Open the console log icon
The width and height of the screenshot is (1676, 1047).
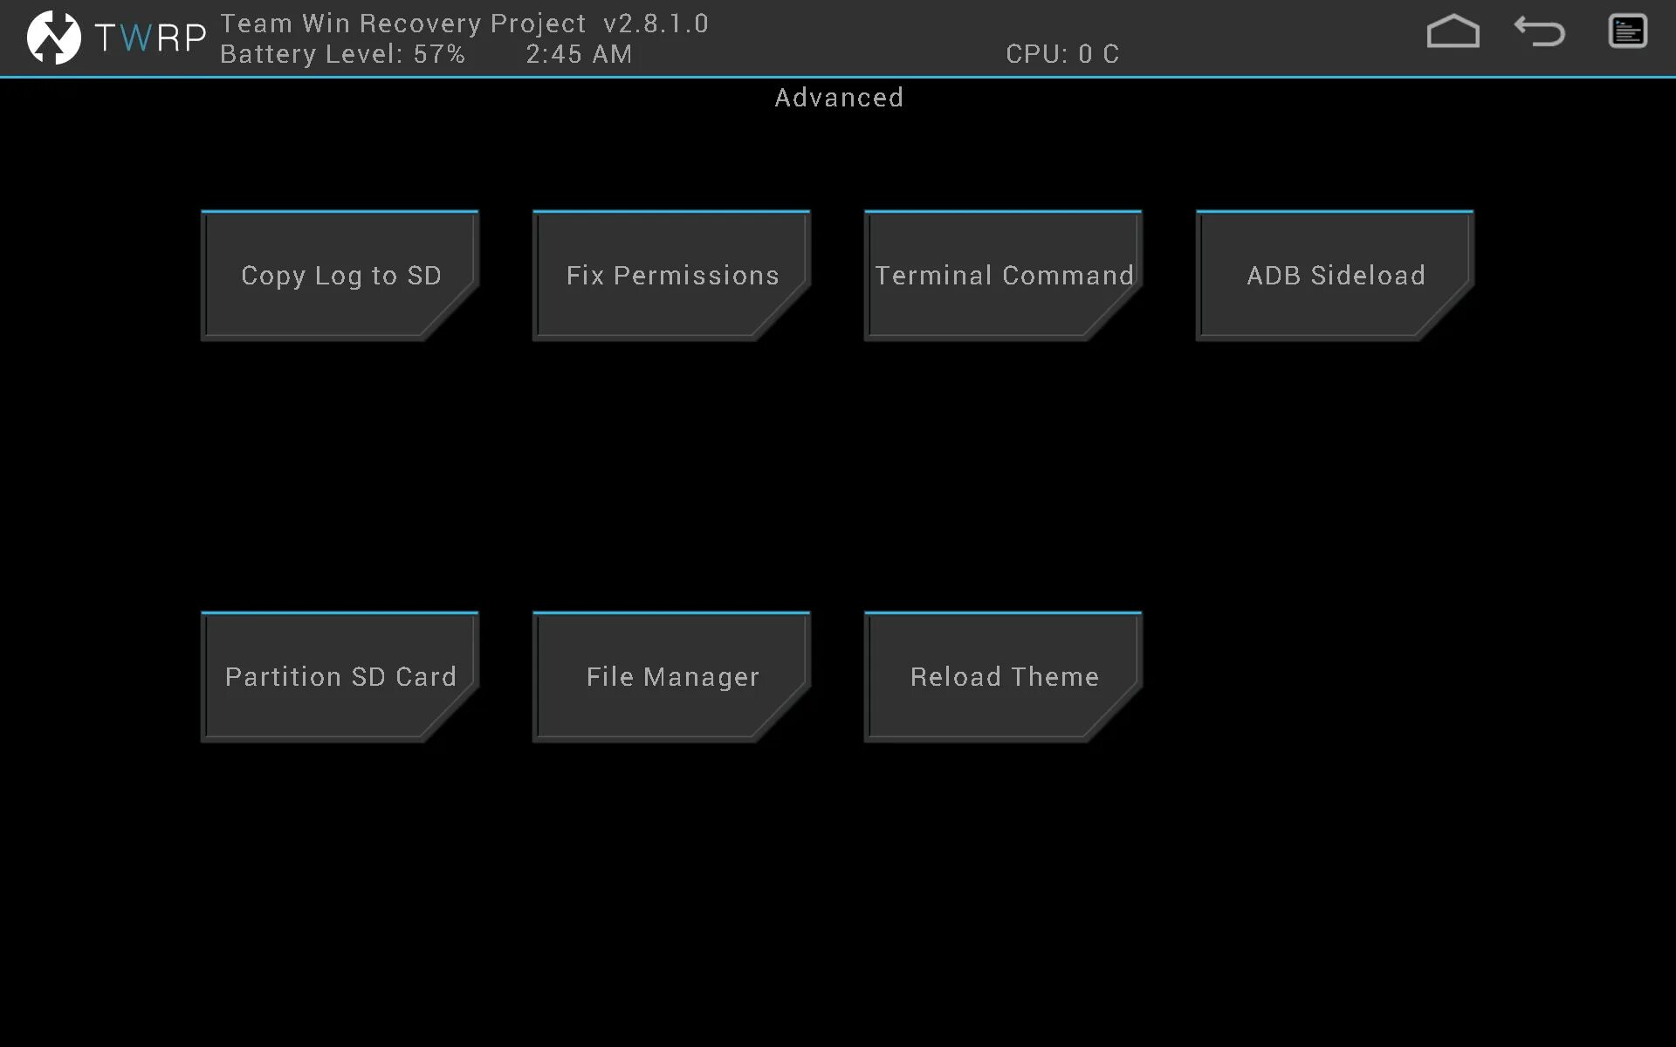(x=1627, y=32)
